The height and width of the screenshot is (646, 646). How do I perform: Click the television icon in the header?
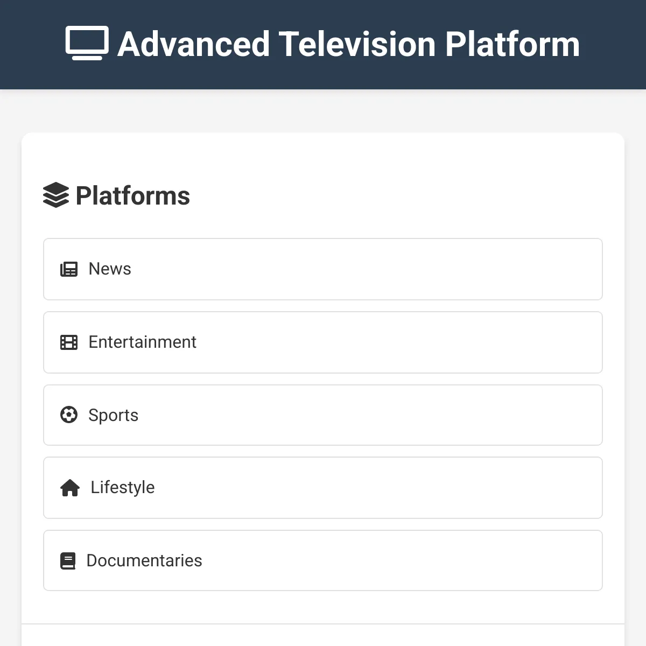click(87, 43)
